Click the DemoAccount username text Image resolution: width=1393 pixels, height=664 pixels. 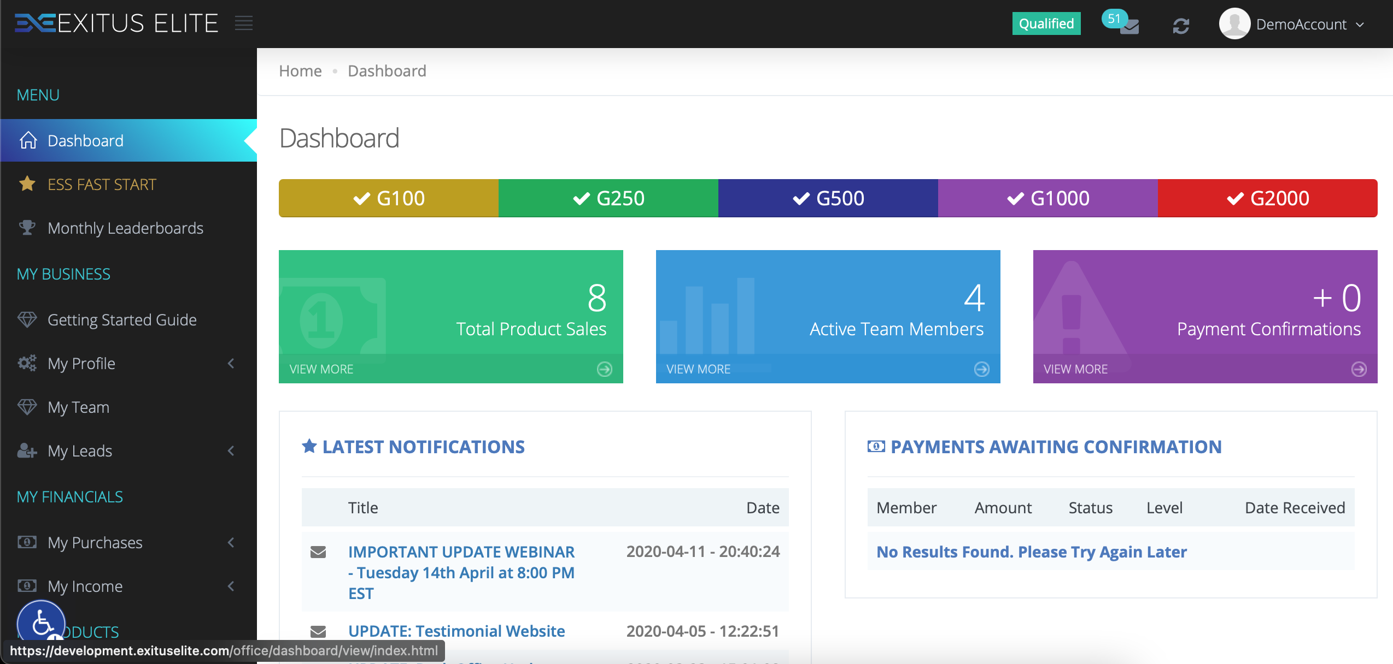coord(1301,25)
